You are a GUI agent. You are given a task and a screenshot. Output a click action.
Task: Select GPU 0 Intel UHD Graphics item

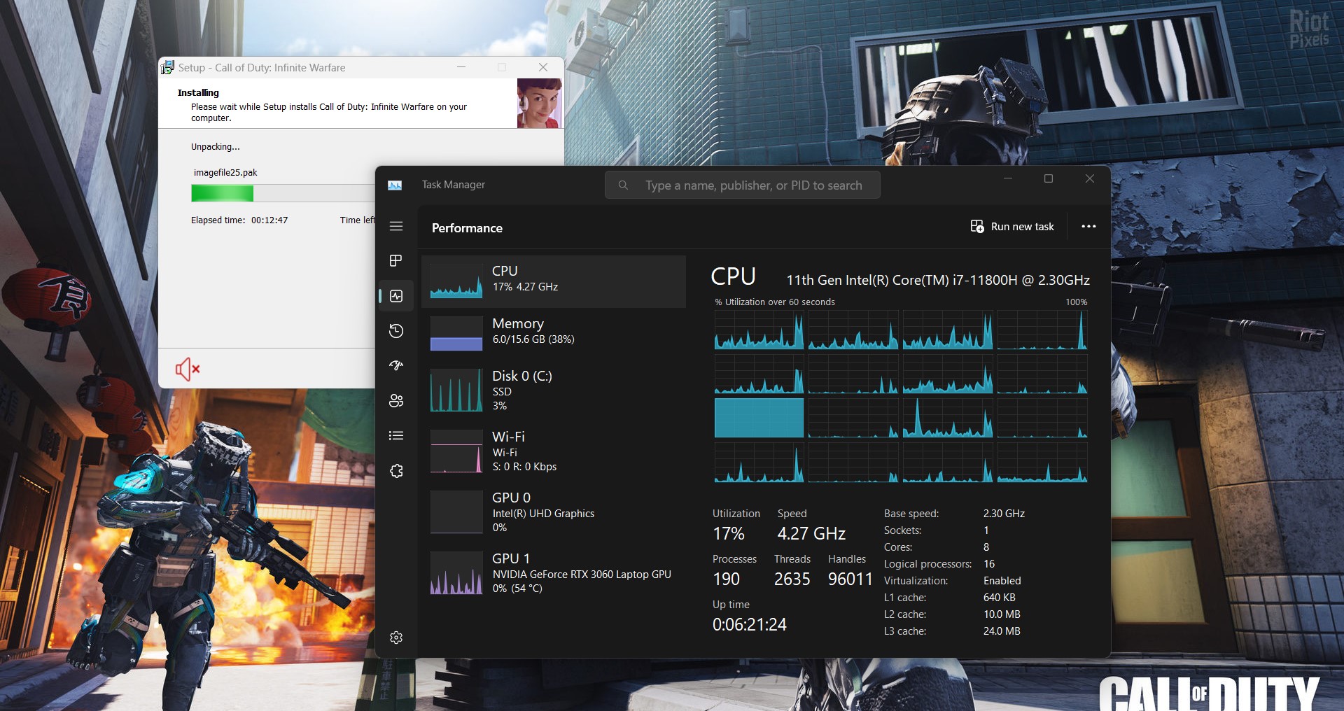click(553, 512)
